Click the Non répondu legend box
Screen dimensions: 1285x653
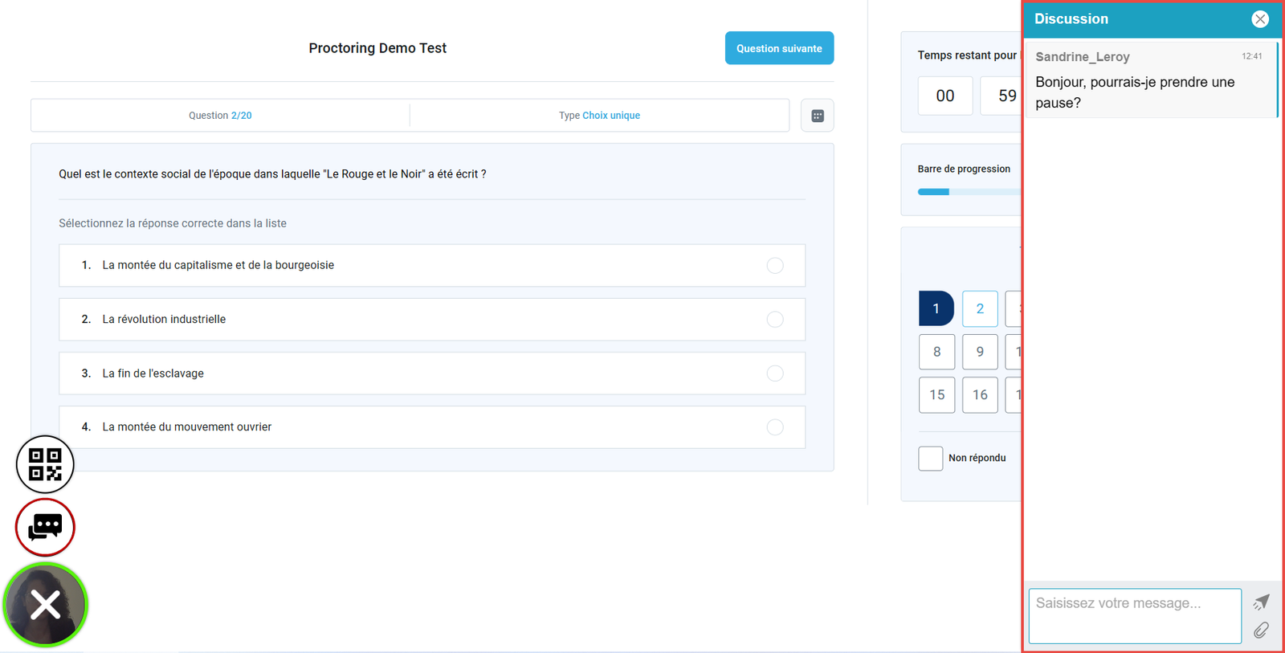[x=930, y=459]
